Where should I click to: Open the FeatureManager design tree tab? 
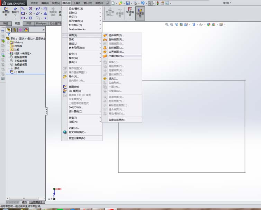[9, 30]
